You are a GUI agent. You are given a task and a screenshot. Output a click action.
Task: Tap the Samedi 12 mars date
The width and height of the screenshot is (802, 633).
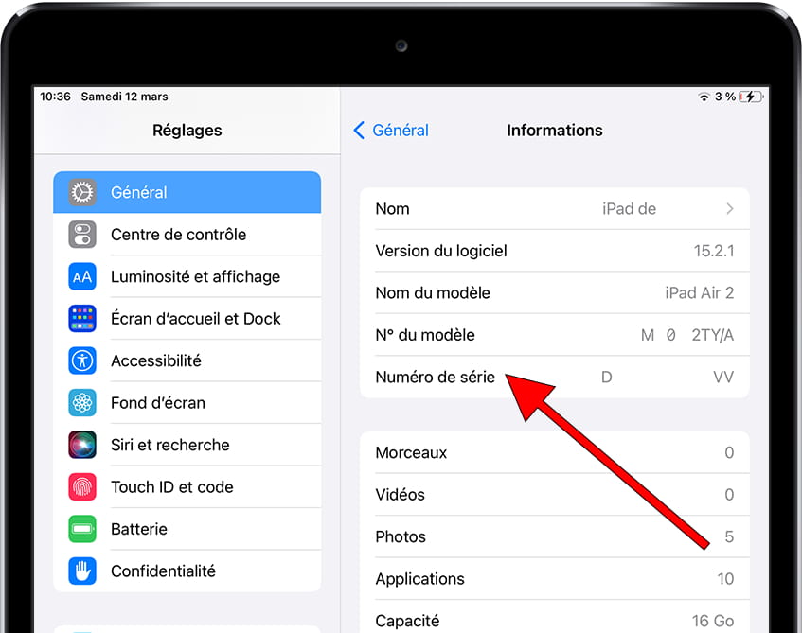124,97
